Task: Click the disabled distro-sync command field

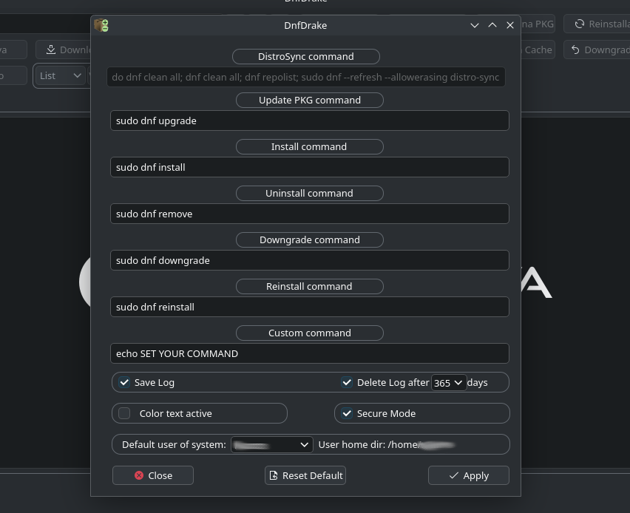Action: tap(306, 77)
